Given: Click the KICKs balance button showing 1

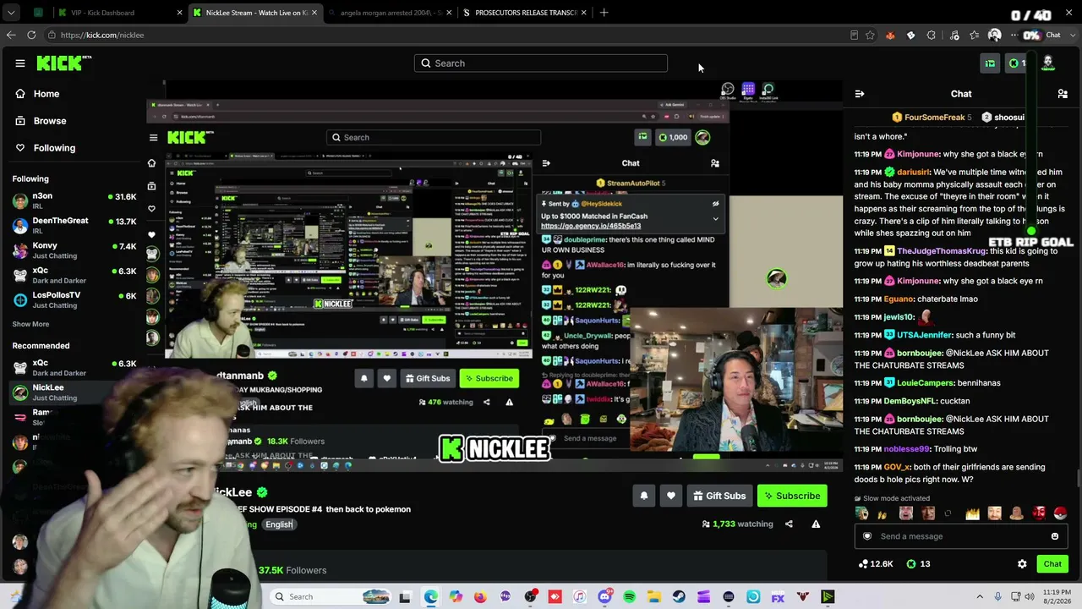Looking at the screenshot, I should (1016, 63).
